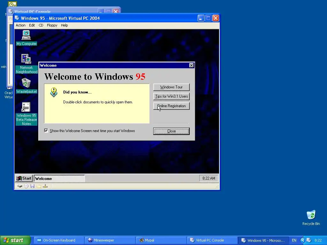The height and width of the screenshot is (245, 327).
Task: Switch to Mypal in the taskbar
Action: click(161, 240)
